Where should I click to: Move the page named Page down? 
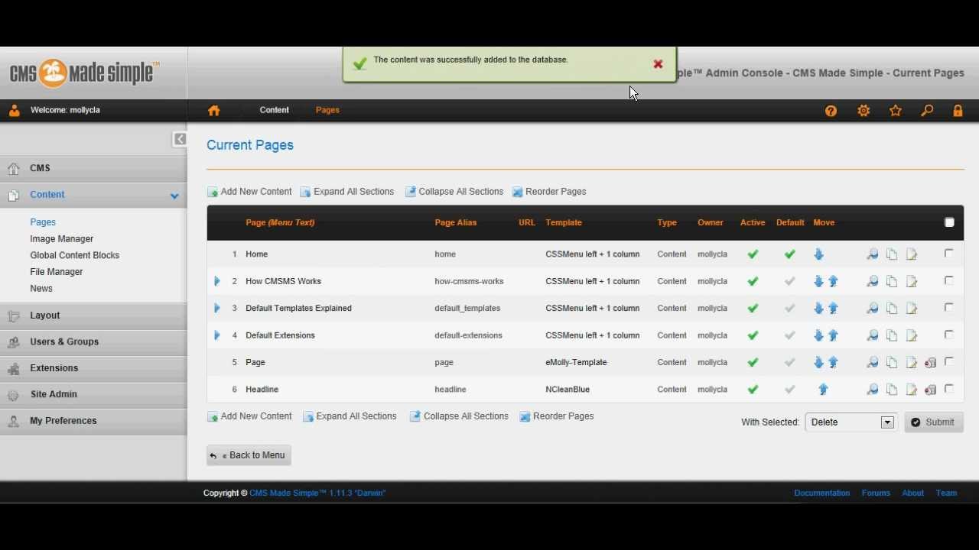coord(818,363)
